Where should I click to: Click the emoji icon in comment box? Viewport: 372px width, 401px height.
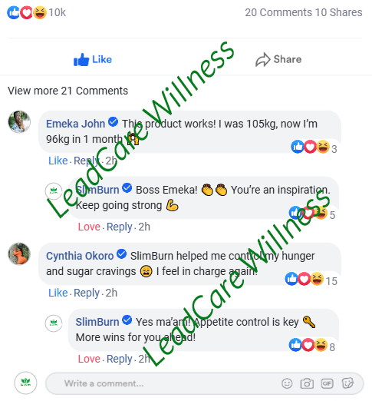(287, 383)
